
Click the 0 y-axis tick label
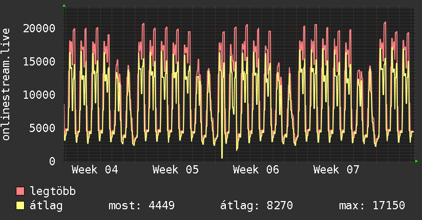point(53,161)
